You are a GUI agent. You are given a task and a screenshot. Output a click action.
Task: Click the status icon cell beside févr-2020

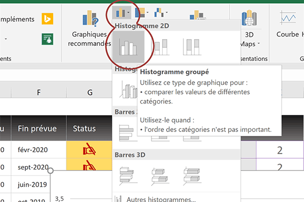[89, 150]
